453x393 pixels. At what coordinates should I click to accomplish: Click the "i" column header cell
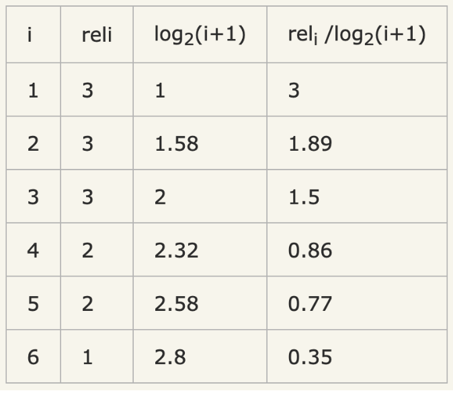(x=33, y=35)
